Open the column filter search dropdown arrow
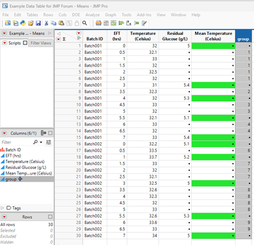Screen dimensions: 254x245 41,142
